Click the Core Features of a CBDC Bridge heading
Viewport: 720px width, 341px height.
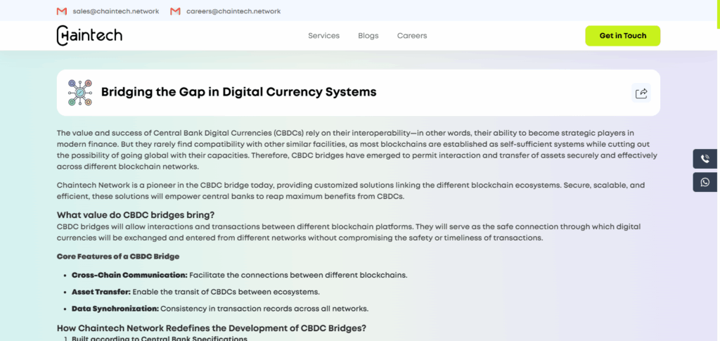[118, 256]
